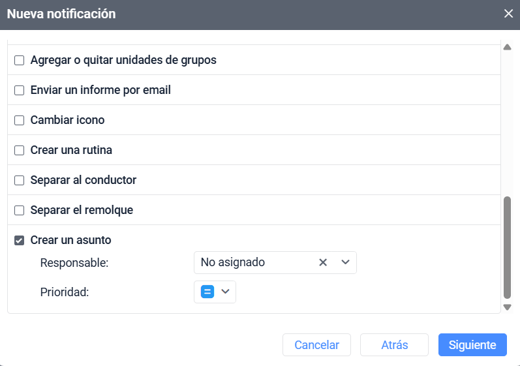Image resolution: width=520 pixels, height=366 pixels.
Task: Click the scroll up arrow
Action: point(507,47)
